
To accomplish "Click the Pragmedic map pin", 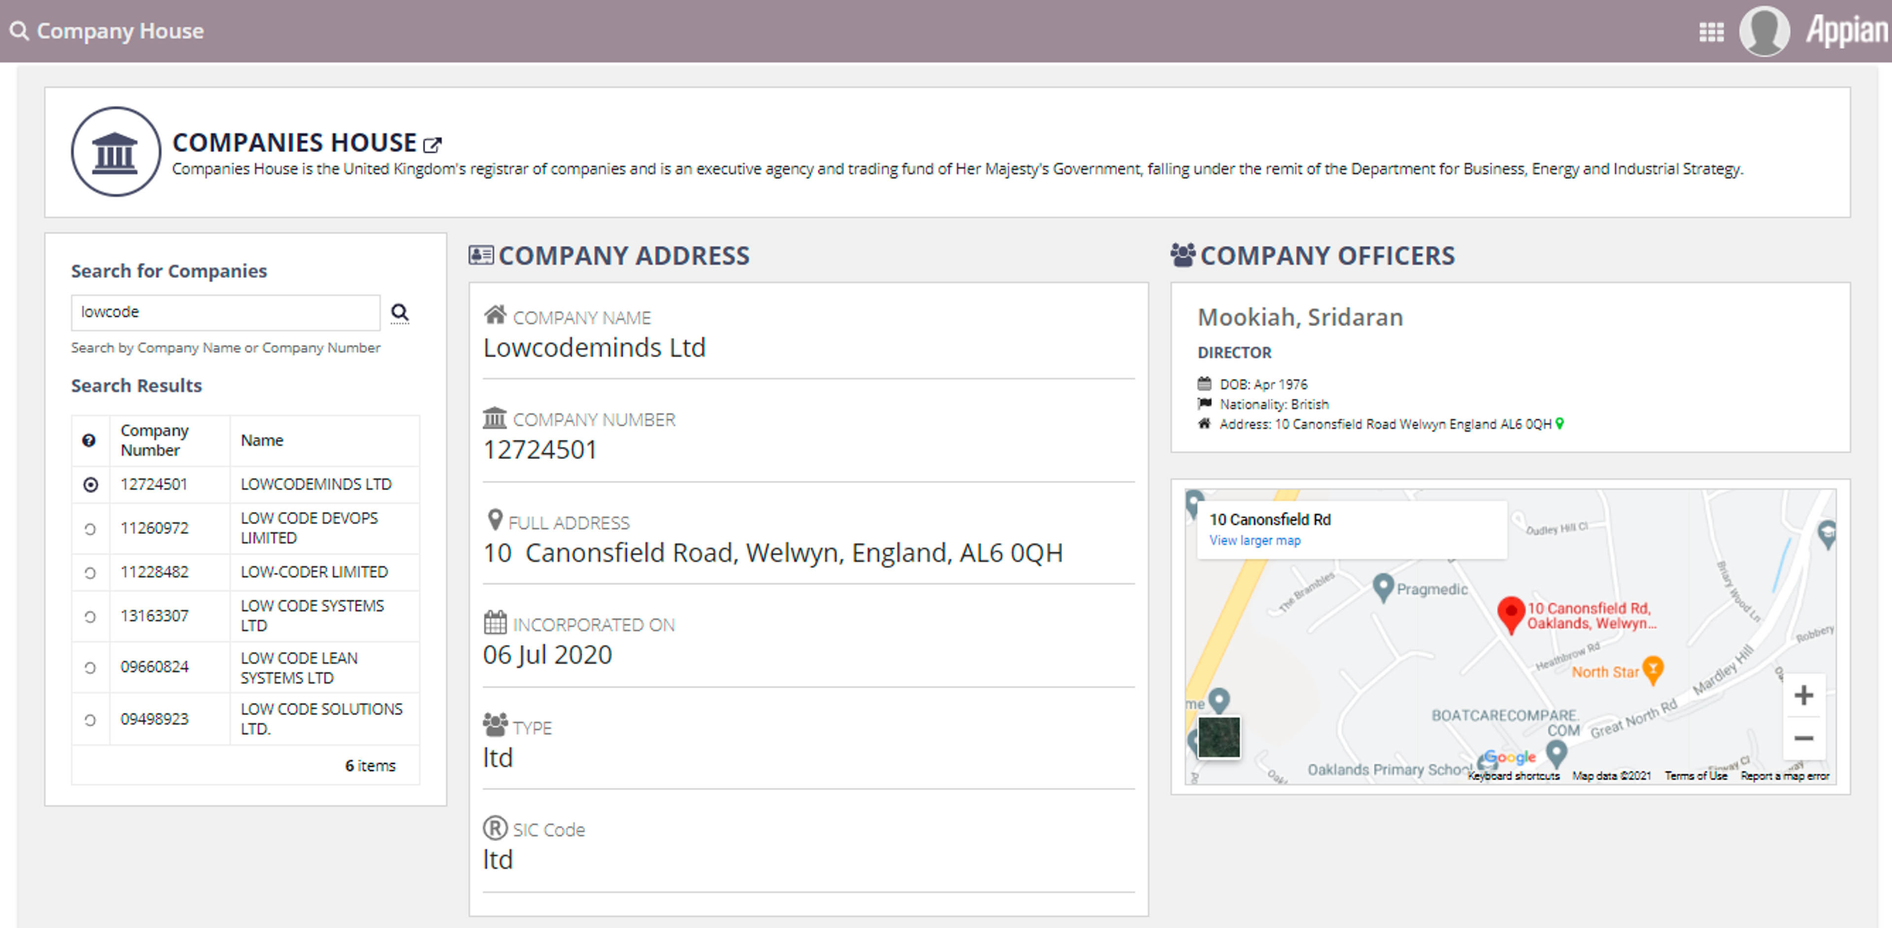I will click(x=1383, y=588).
